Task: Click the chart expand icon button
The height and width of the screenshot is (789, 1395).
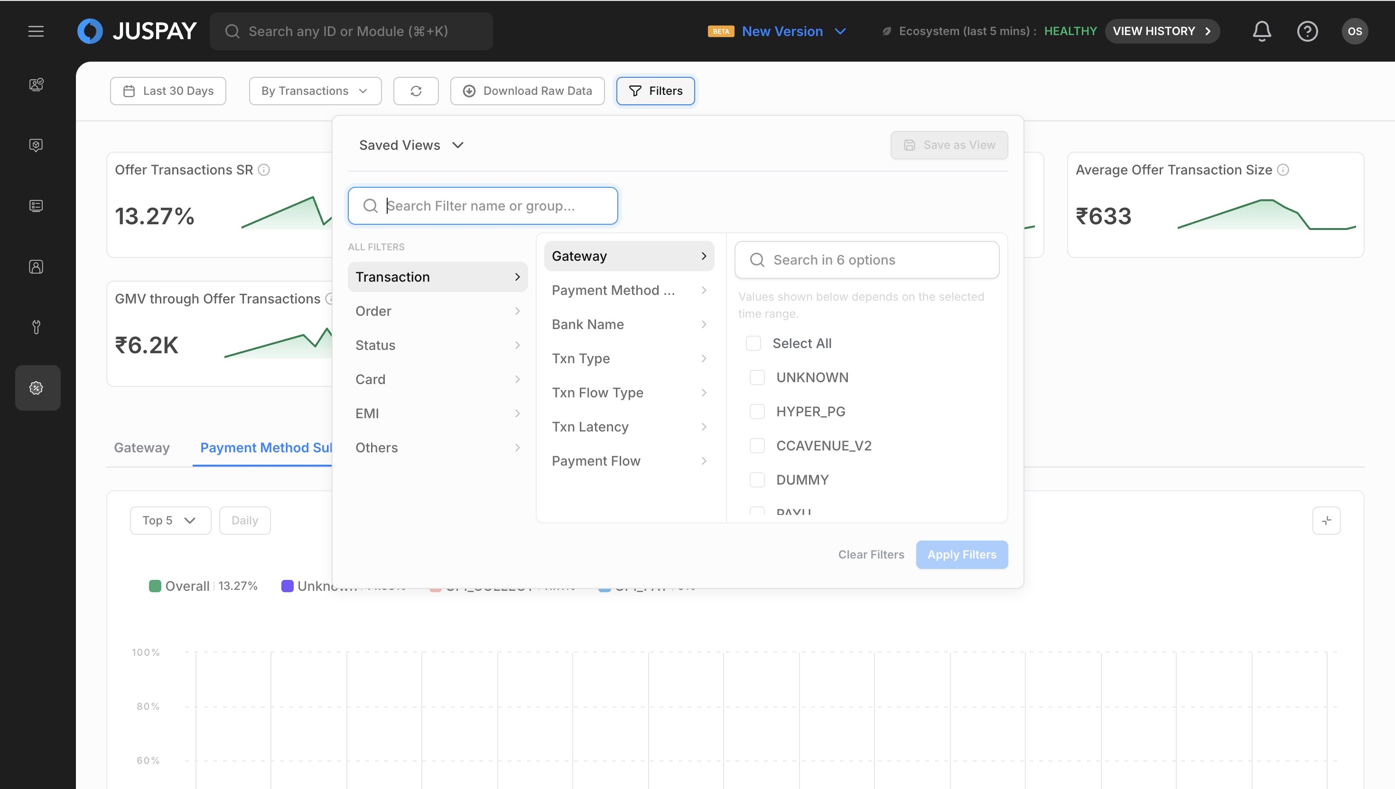Action: pos(1326,521)
